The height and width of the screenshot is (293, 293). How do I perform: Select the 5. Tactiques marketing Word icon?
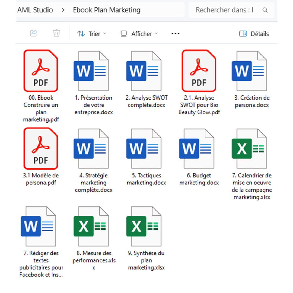pos(144,149)
